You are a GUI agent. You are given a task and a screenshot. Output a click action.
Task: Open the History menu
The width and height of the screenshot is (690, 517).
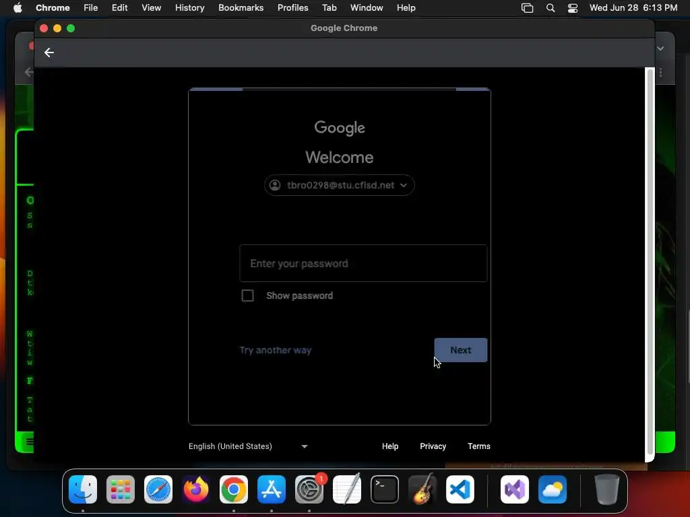(189, 8)
